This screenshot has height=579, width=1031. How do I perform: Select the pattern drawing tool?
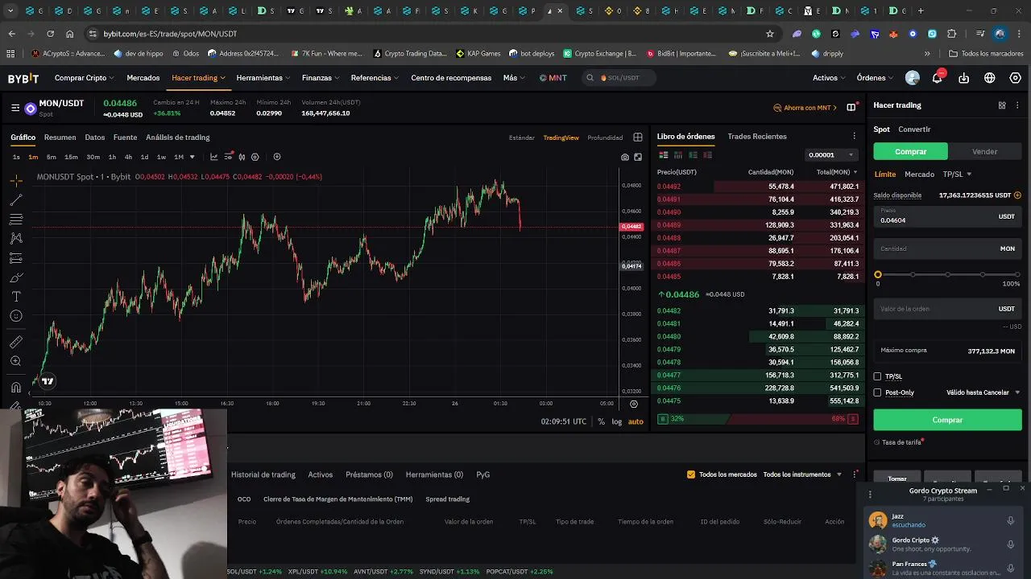pos(16,239)
